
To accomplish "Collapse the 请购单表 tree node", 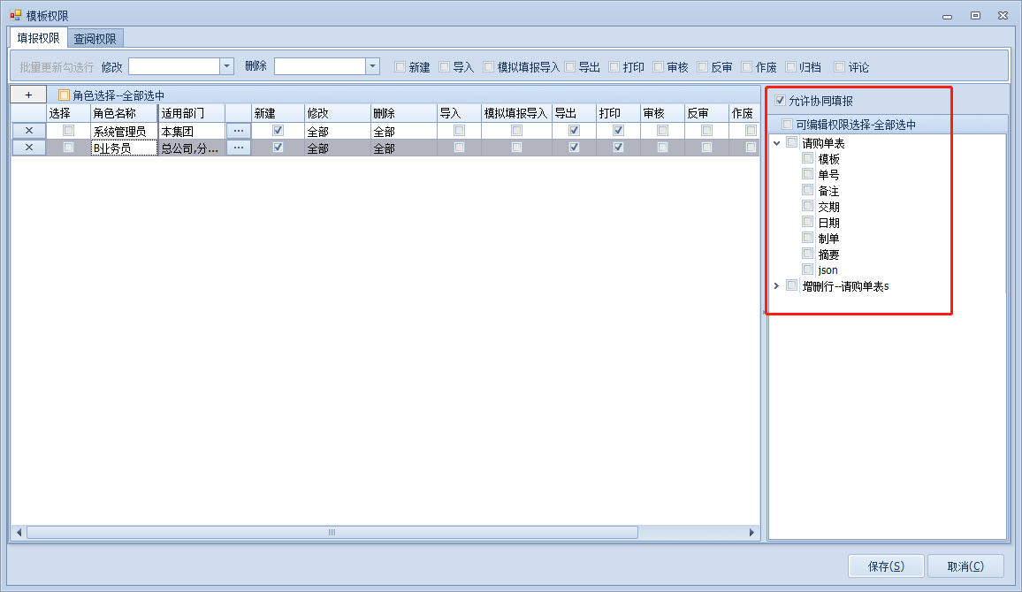I will click(776, 143).
